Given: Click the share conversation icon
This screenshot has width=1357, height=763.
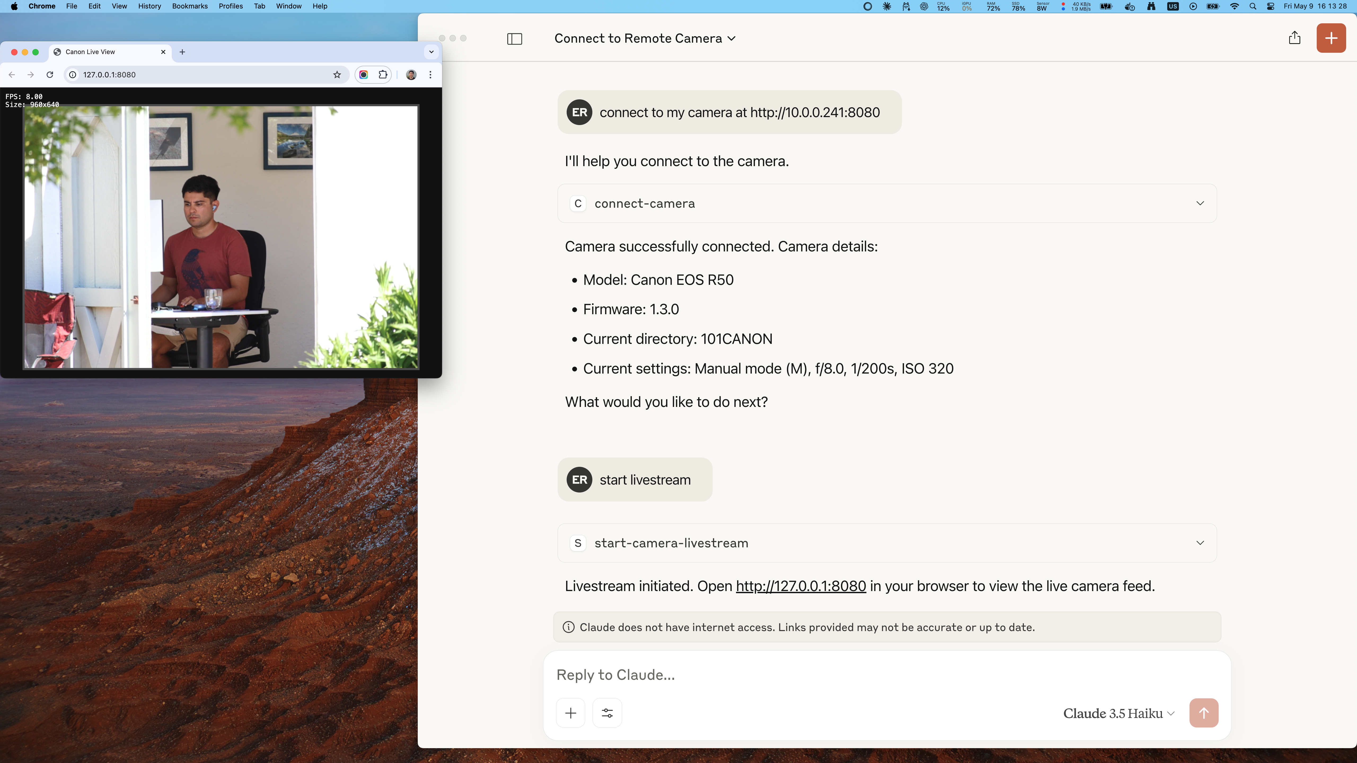Looking at the screenshot, I should (1294, 38).
